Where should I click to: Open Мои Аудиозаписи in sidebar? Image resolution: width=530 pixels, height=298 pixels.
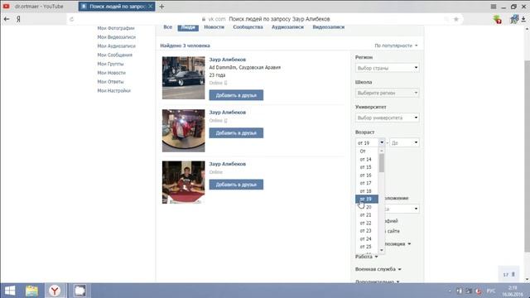point(116,46)
